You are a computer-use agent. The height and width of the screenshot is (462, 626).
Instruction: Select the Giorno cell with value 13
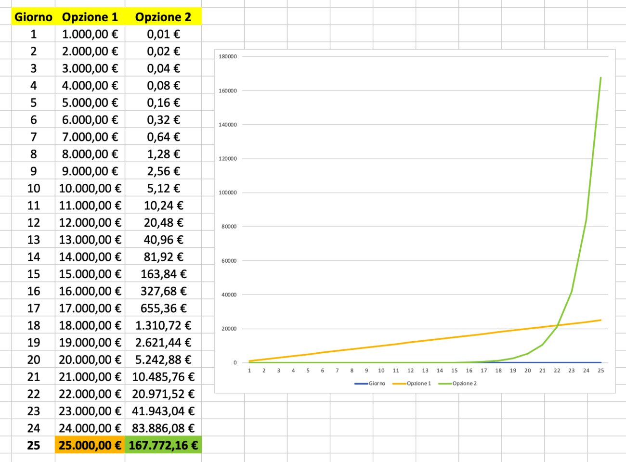(x=33, y=240)
